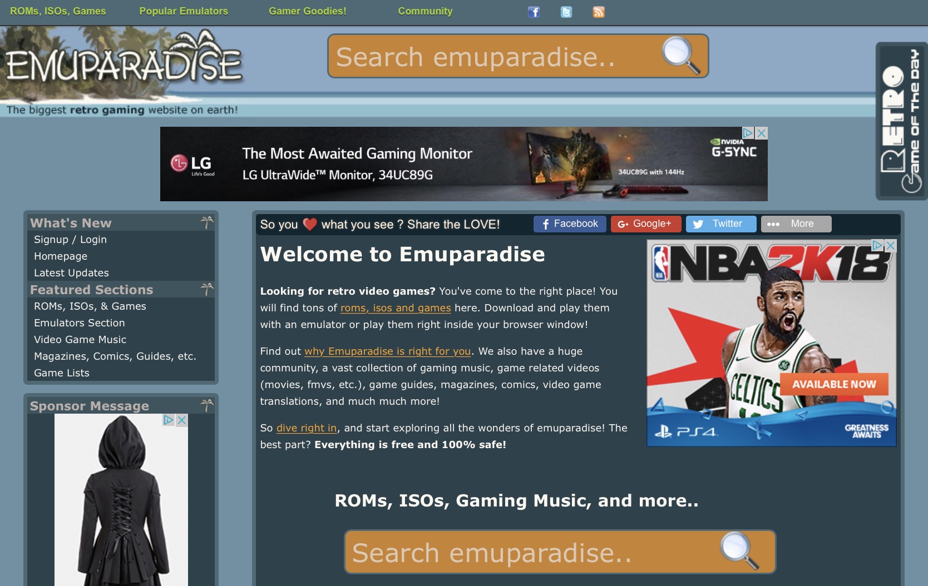Click the magnifying glass in lower search

point(739,550)
